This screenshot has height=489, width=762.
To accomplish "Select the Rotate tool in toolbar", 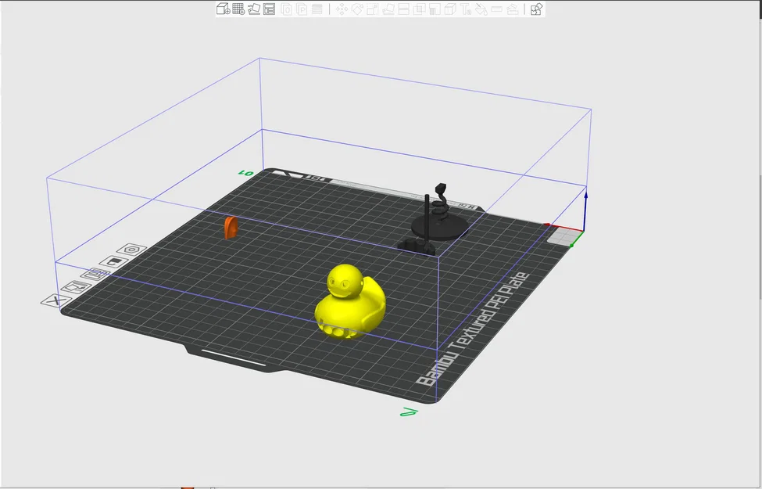I will [357, 9].
